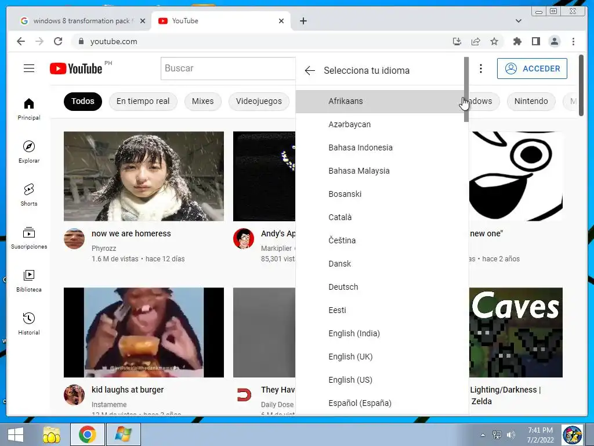Select the Videojuegos filter chip
Screen dimensions: 594x446
pos(259,101)
